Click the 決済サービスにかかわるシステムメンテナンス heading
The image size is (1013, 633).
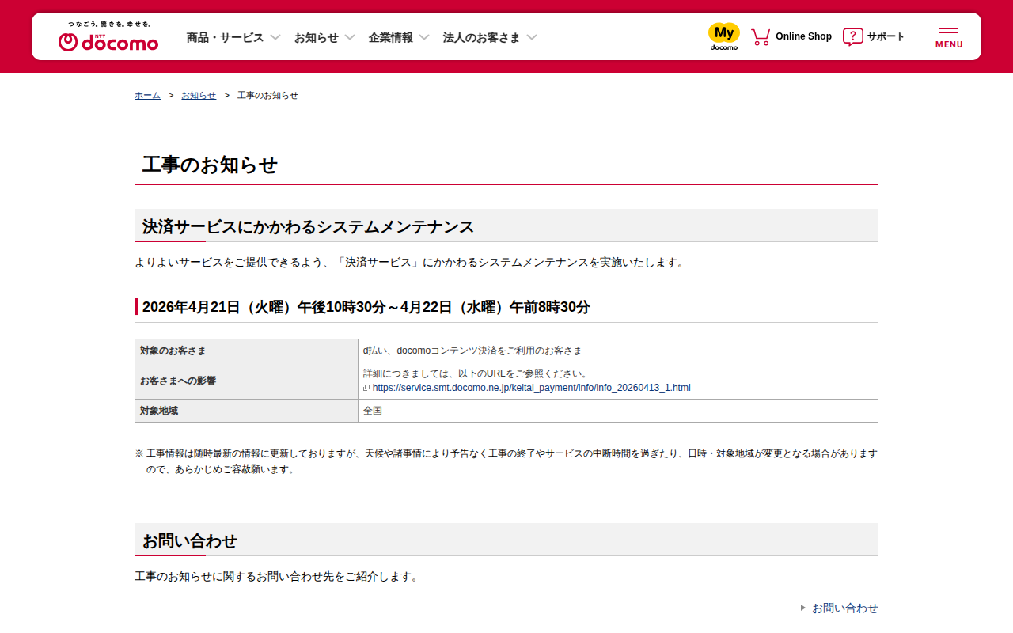coord(308,226)
